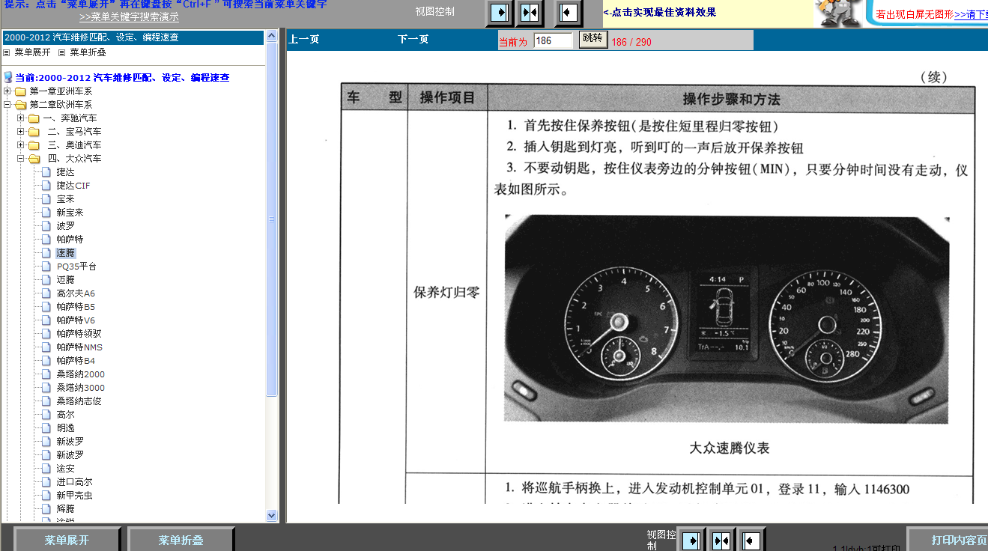Click the book icon before 当前 title

click(8, 77)
